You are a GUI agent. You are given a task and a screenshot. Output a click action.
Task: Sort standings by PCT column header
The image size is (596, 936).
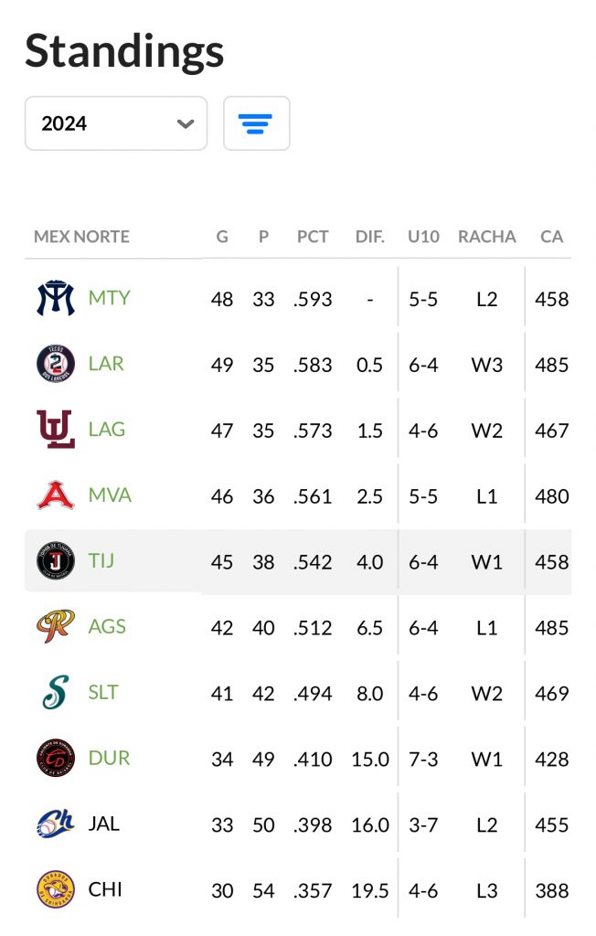point(313,237)
